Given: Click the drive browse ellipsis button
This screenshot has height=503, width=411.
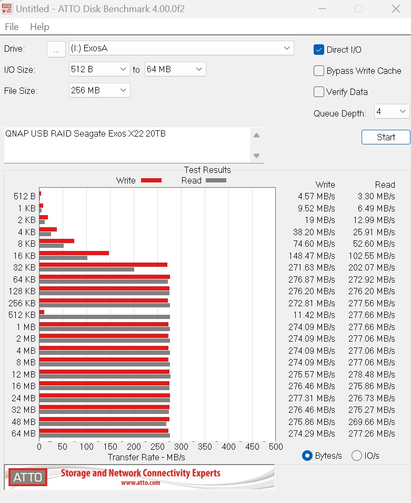Looking at the screenshot, I should 56,49.
